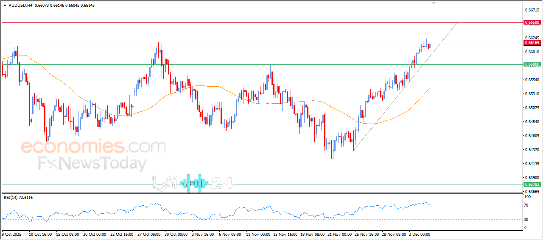Click the green 0.65800 price label
Viewport: 543px width, 240px height.
pyautogui.click(x=532, y=64)
